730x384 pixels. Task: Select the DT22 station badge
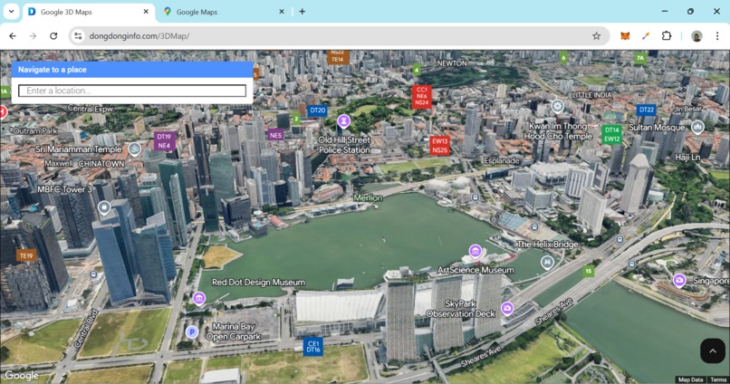coord(646,110)
